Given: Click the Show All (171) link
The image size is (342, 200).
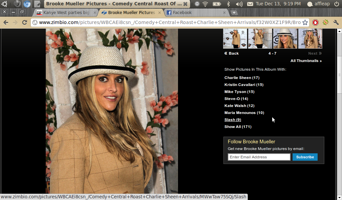Looking at the screenshot, I should 238,127.
